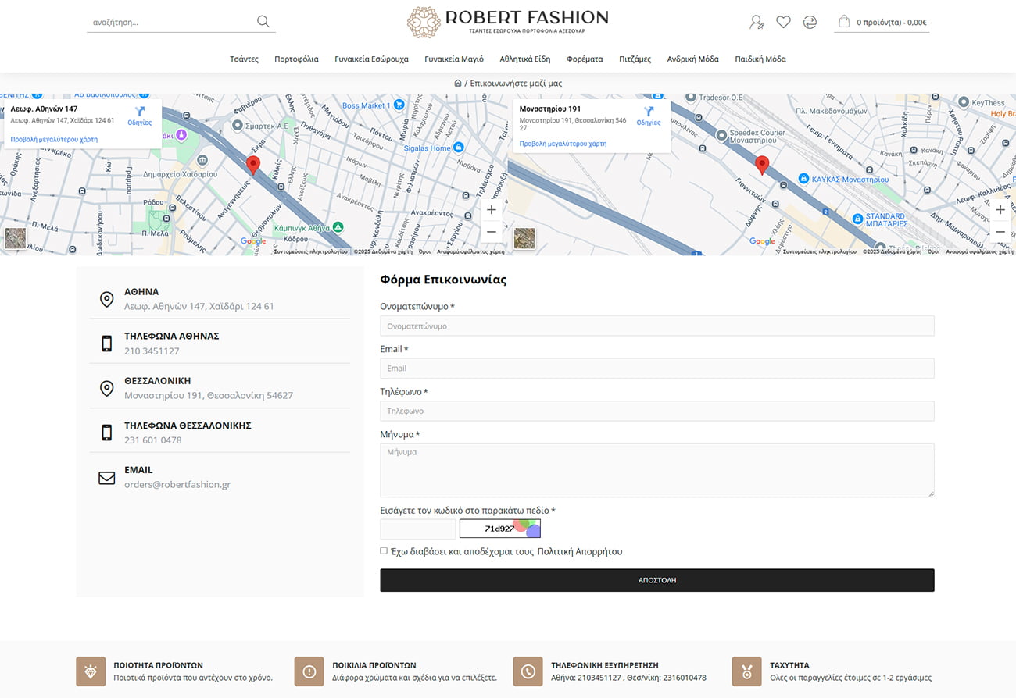Viewport: 1016px width, 698px height.
Task: Click the ΑΠΟΣΤΟΛΗ submit button
Action: [x=657, y=580]
